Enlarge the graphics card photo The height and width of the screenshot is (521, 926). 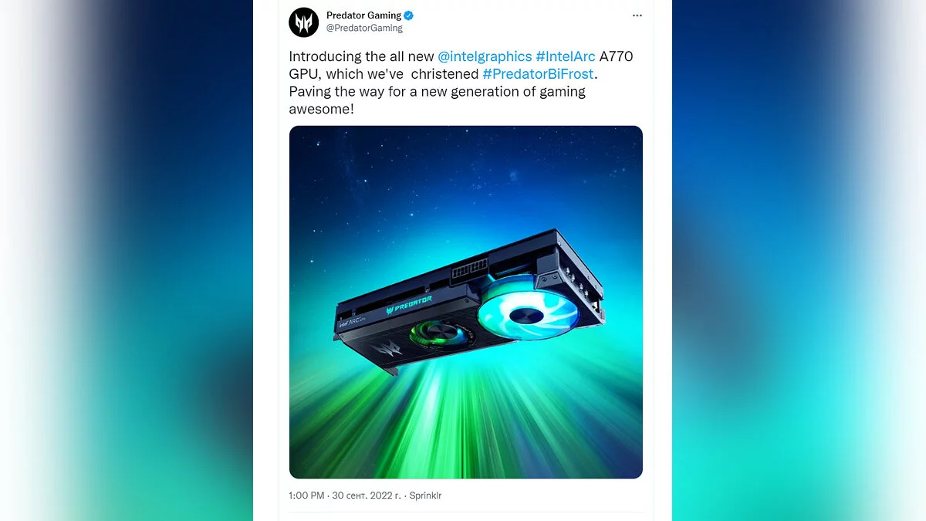pos(466,302)
